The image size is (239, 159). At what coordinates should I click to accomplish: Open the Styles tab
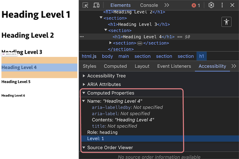90,66
